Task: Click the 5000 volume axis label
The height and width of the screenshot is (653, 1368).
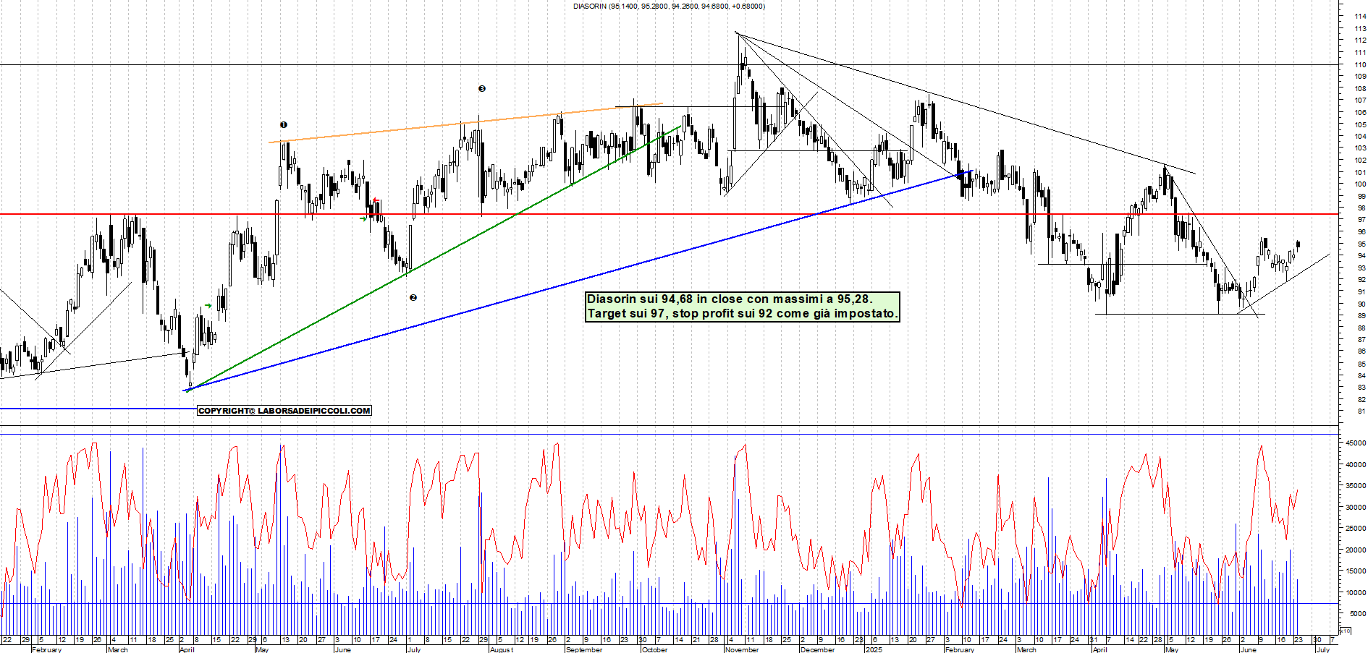Action: (1358, 614)
